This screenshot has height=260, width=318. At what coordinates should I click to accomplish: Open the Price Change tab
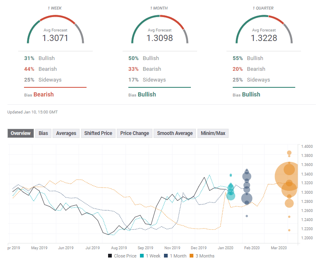click(x=135, y=133)
